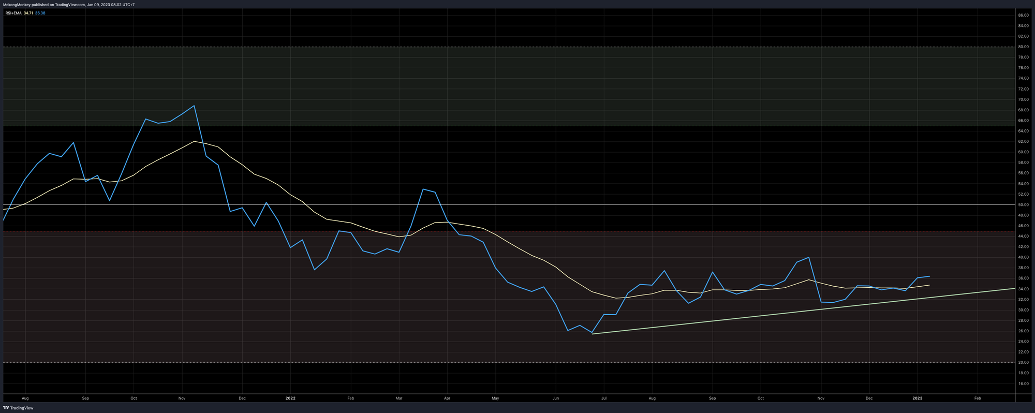The image size is (1035, 413).
Task: Select the 28.00 axis value
Action: [1023, 320]
